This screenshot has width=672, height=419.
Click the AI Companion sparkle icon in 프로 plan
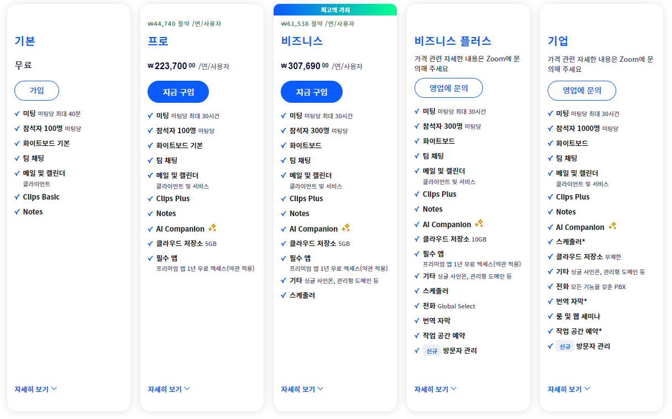point(213,228)
